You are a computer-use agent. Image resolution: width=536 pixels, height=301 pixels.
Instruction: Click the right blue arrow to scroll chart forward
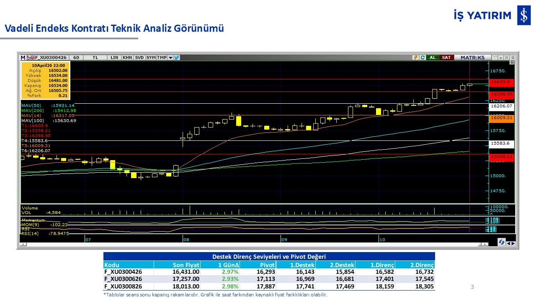point(513,243)
